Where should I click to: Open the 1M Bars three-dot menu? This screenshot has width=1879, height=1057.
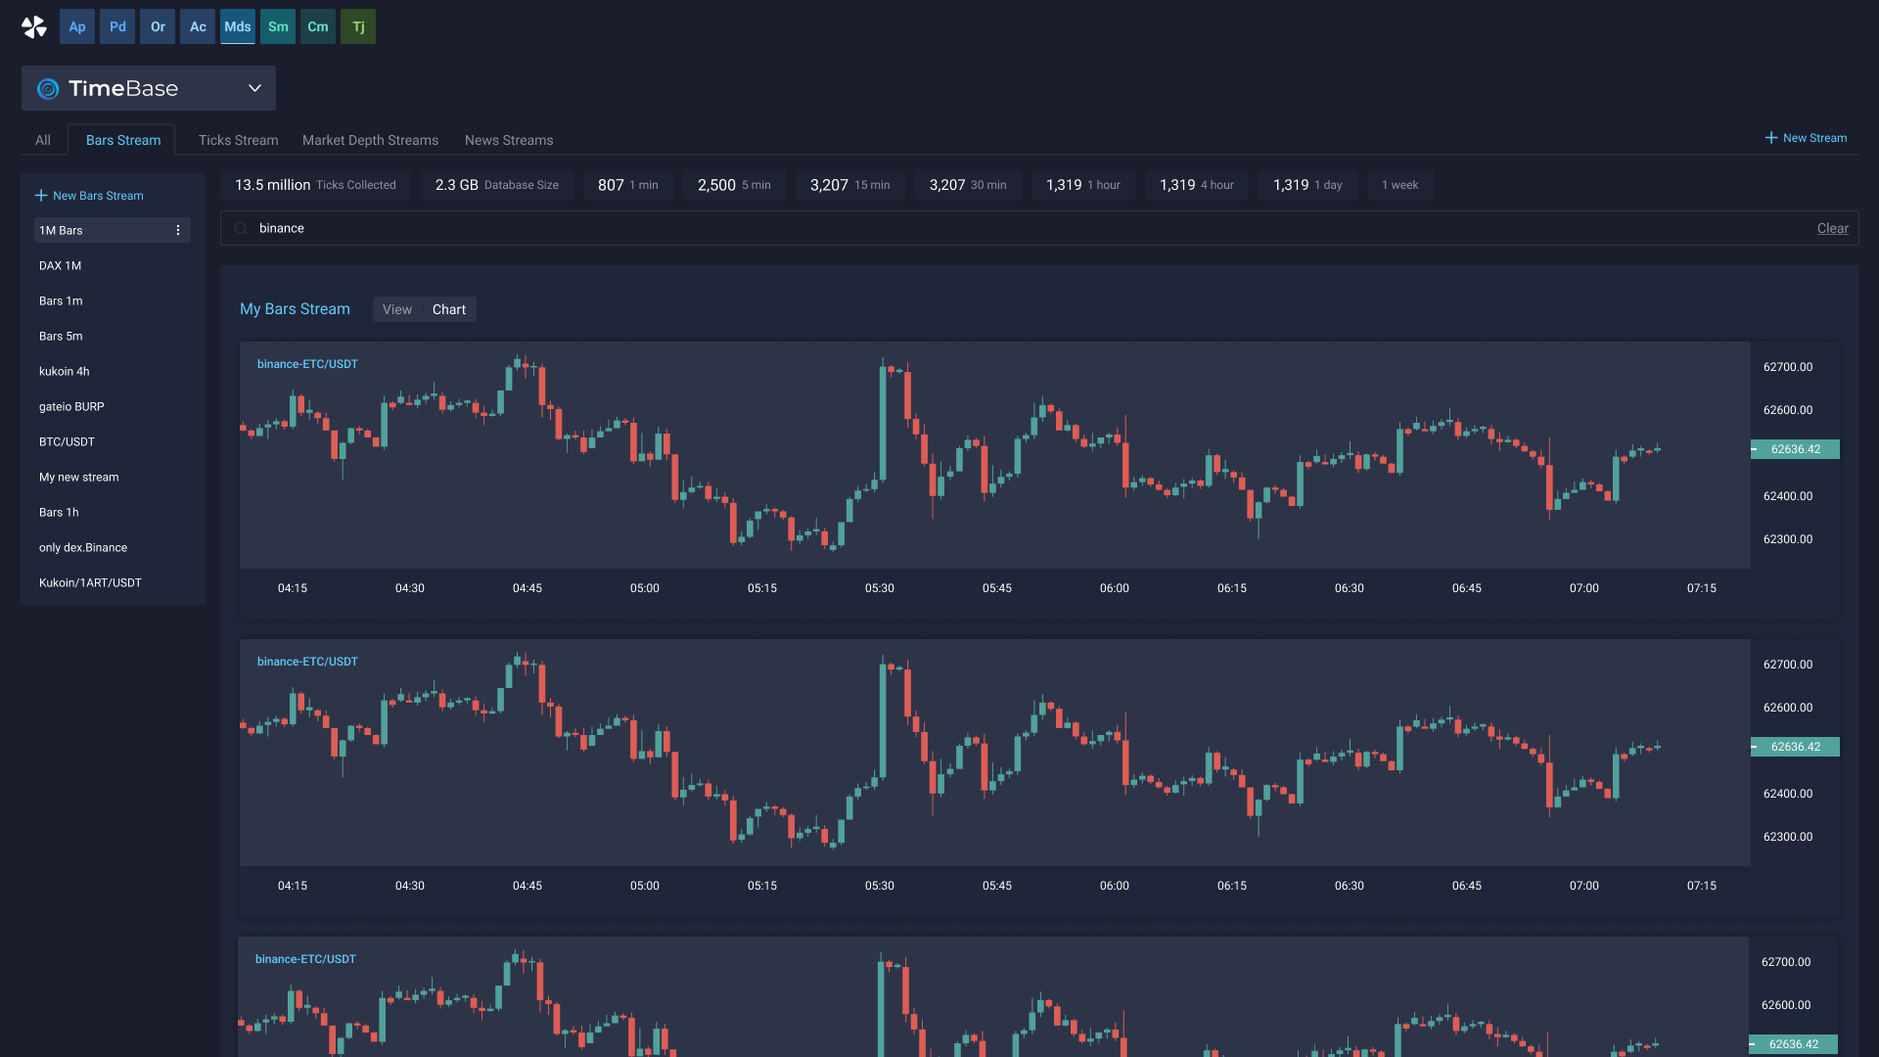click(x=178, y=230)
